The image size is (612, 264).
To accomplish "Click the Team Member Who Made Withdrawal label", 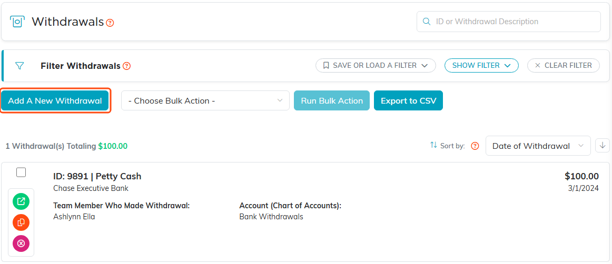I will [121, 206].
